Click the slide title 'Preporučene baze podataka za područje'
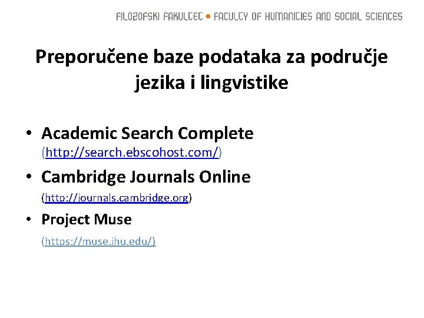 pos(212,57)
